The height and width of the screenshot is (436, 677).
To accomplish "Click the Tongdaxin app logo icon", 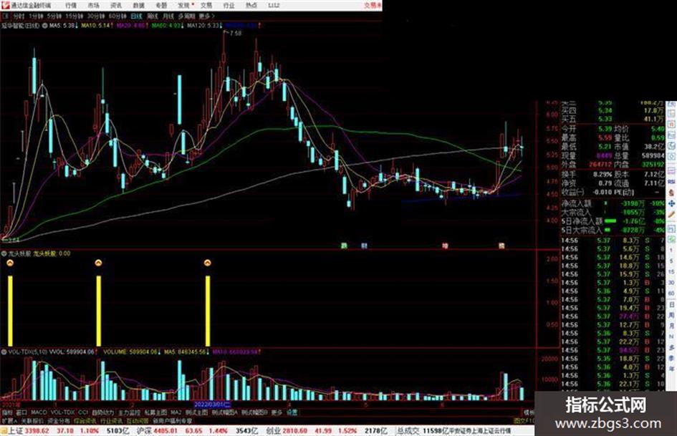I will coord(5,5).
